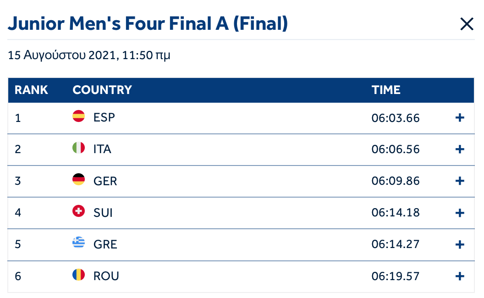This screenshot has height=298, width=484.
Task: Click the RANK column header
Action: (x=31, y=90)
